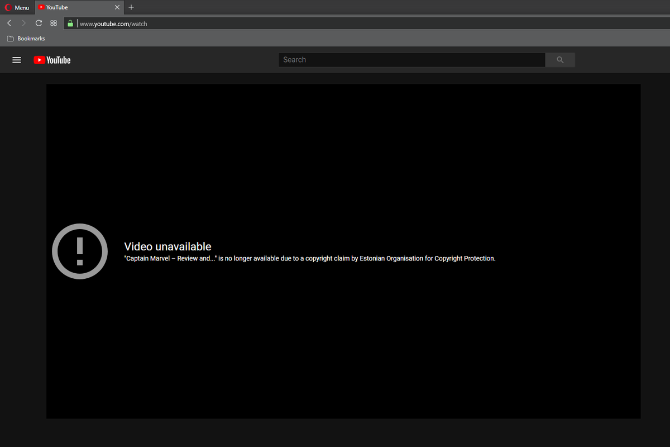The width and height of the screenshot is (670, 447).
Task: Open the YouTube hamburger guide menu
Action: (x=17, y=60)
